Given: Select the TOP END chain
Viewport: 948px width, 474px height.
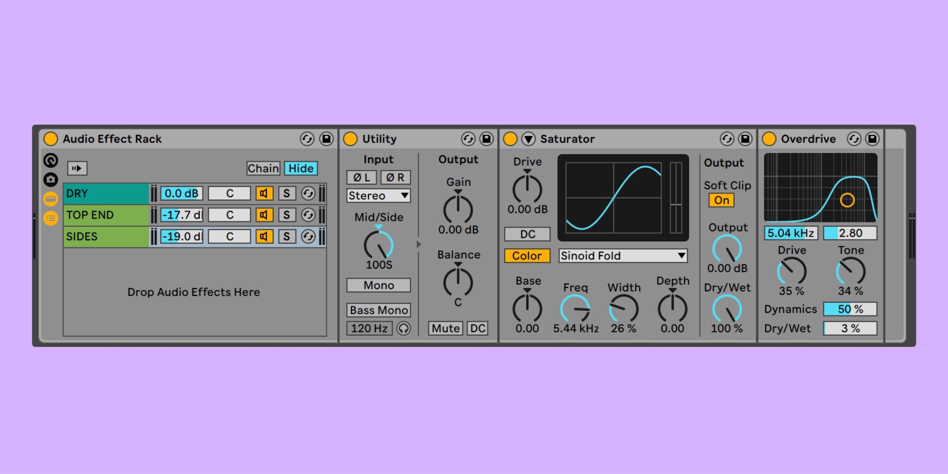Looking at the screenshot, I should point(106,215).
